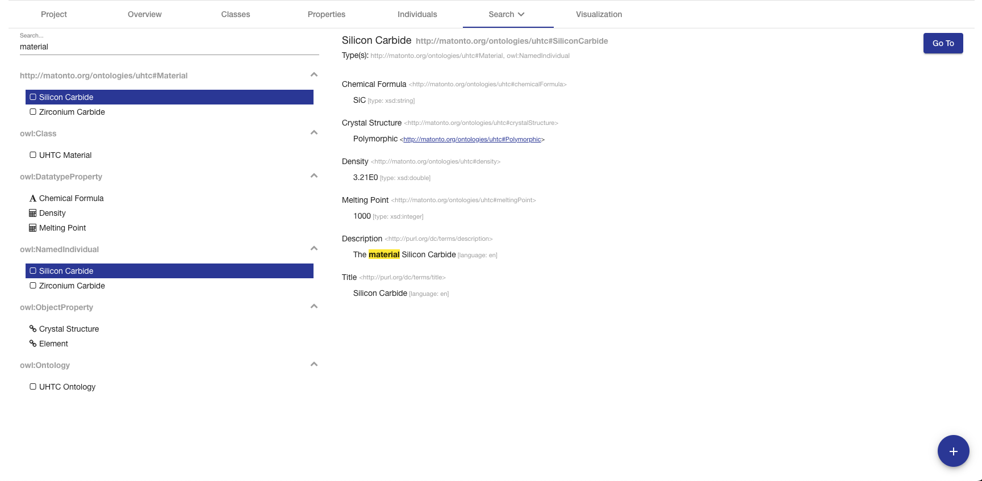Viewport: 982px width, 481px height.
Task: Click the Go To button
Action: coord(943,43)
